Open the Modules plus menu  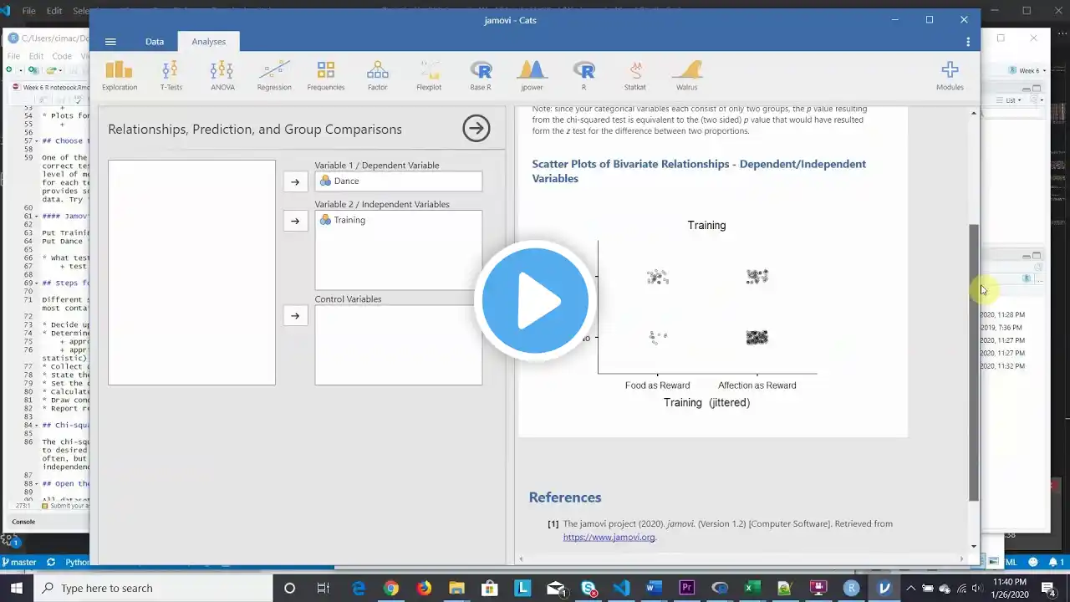(950, 75)
